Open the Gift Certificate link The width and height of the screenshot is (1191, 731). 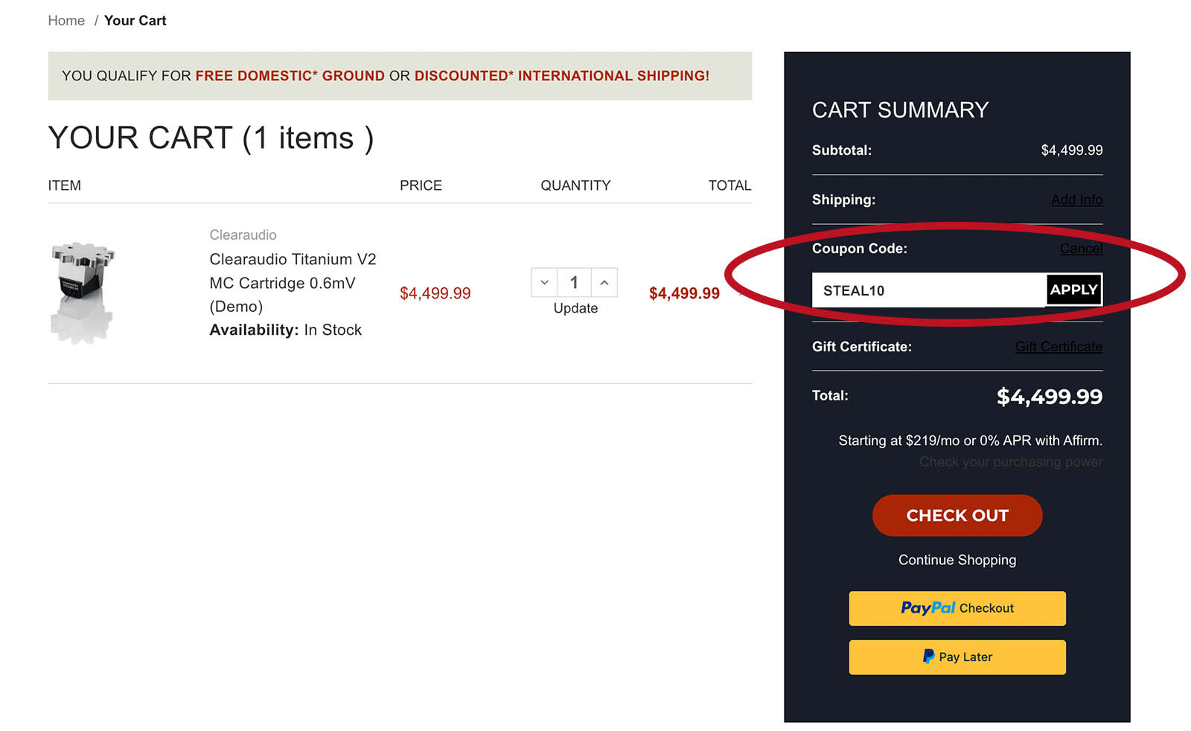pos(1059,346)
